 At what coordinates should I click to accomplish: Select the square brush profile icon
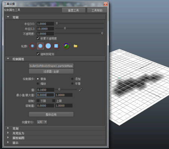coord(56,46)
